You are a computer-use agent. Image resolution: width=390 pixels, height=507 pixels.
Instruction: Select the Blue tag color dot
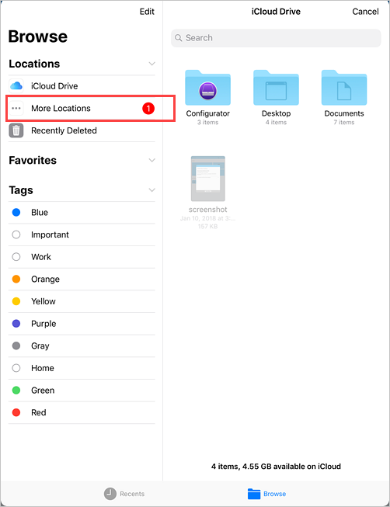[16, 213]
